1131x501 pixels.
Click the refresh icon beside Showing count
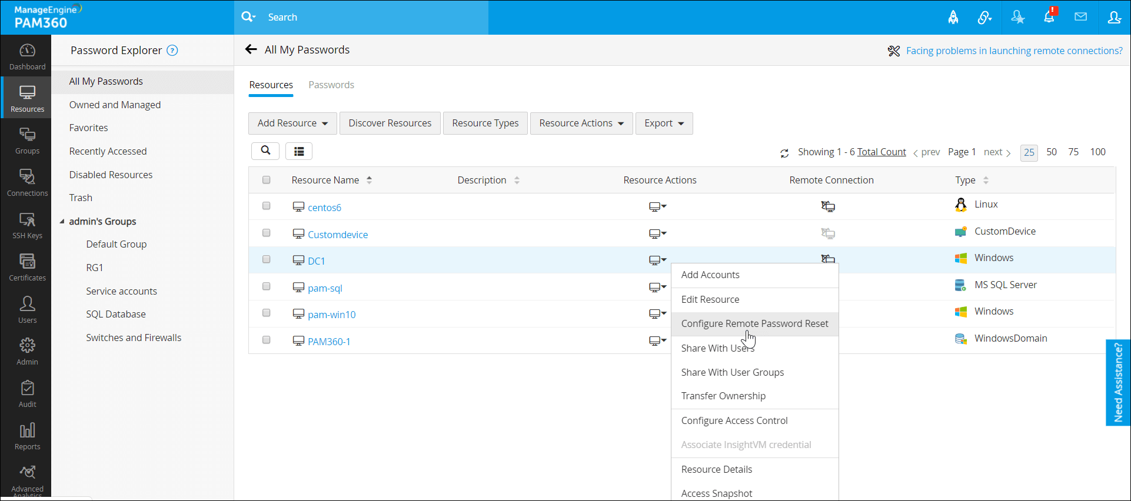tap(784, 153)
